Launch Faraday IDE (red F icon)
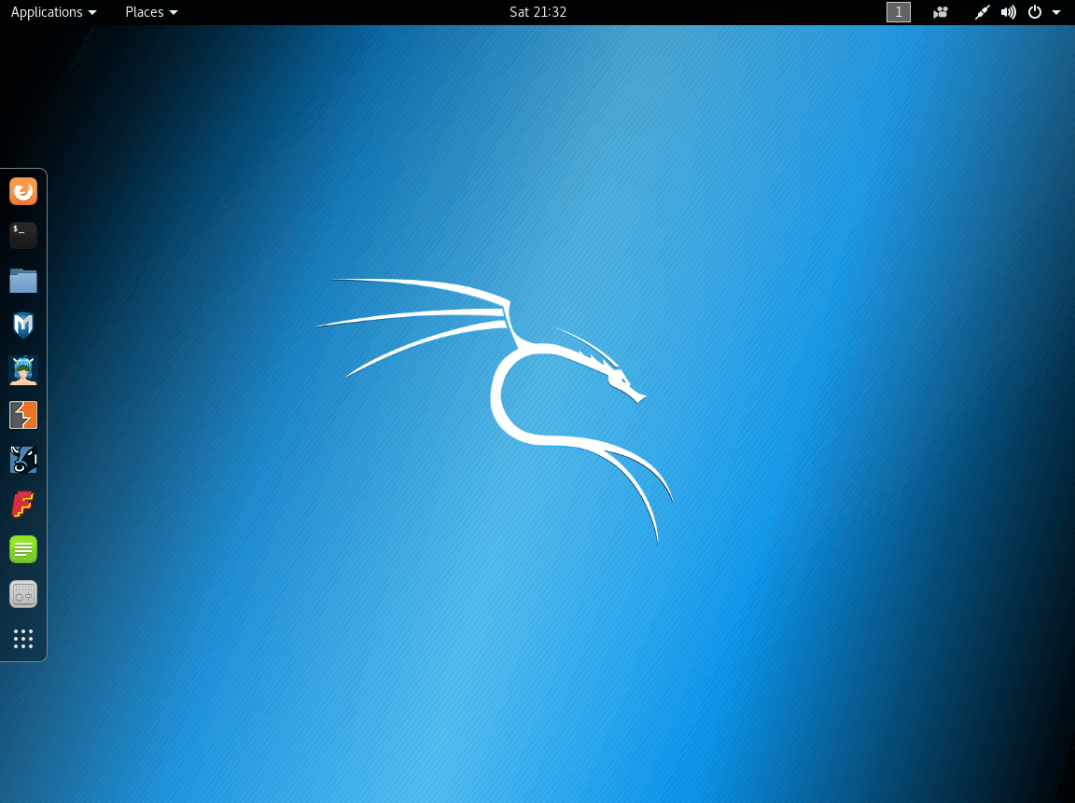Screen dimensions: 1075x803 [x=23, y=505]
